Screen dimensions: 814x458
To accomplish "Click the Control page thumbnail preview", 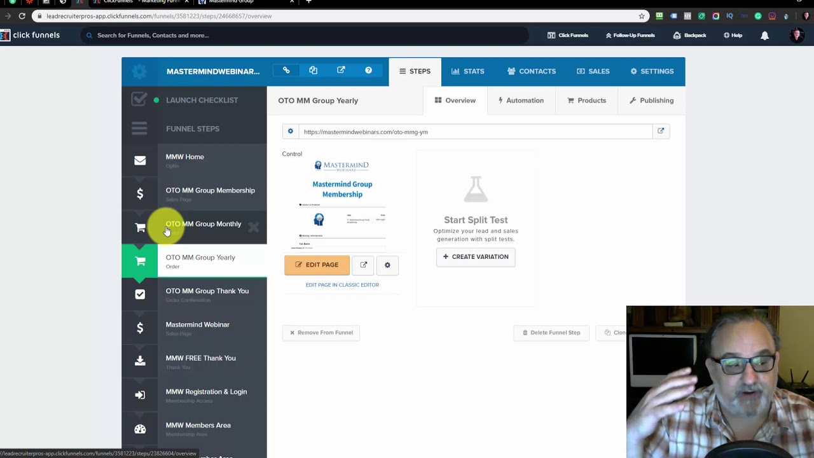I will pyautogui.click(x=342, y=205).
